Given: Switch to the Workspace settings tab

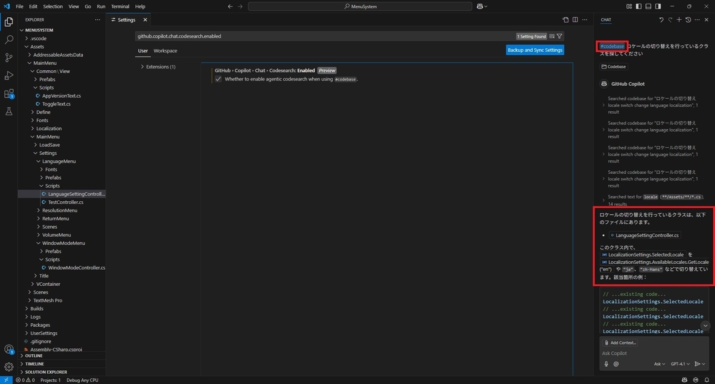Looking at the screenshot, I should click(x=165, y=51).
